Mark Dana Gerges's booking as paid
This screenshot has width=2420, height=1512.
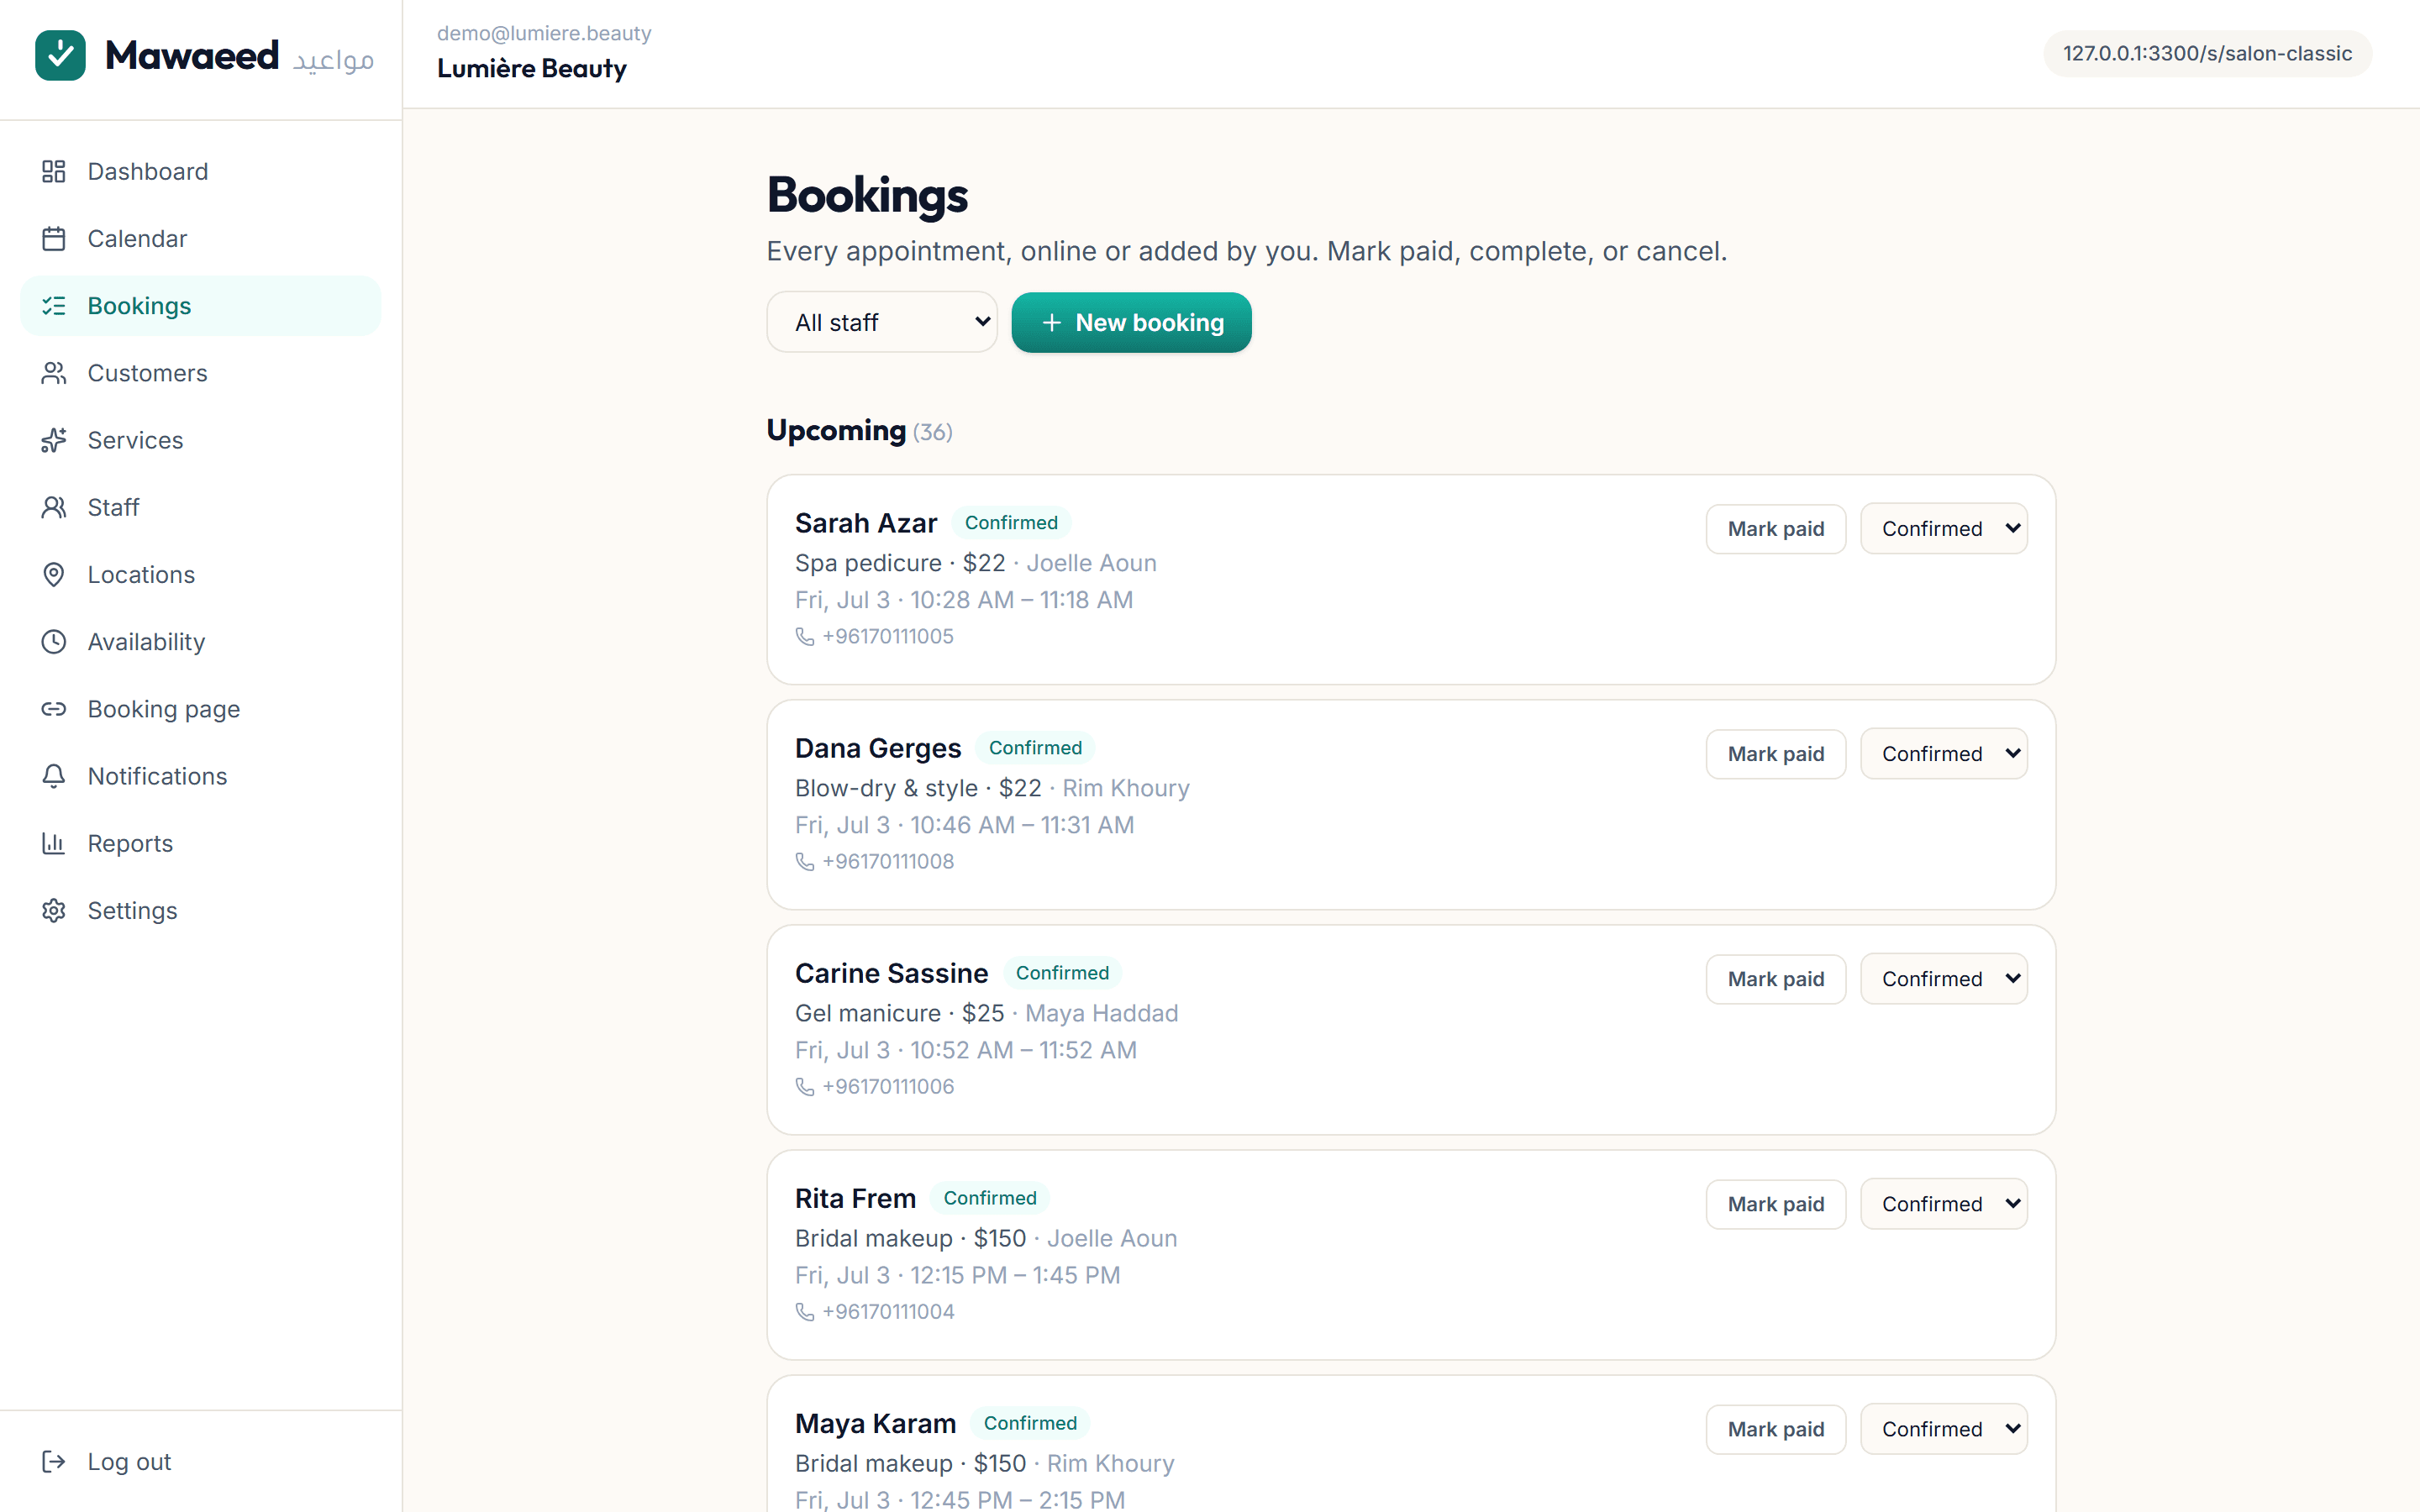pyautogui.click(x=1775, y=753)
